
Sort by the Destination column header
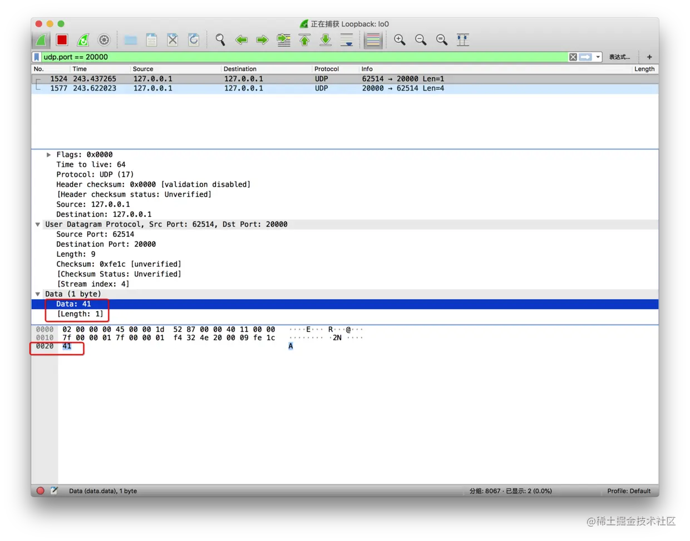coord(266,69)
